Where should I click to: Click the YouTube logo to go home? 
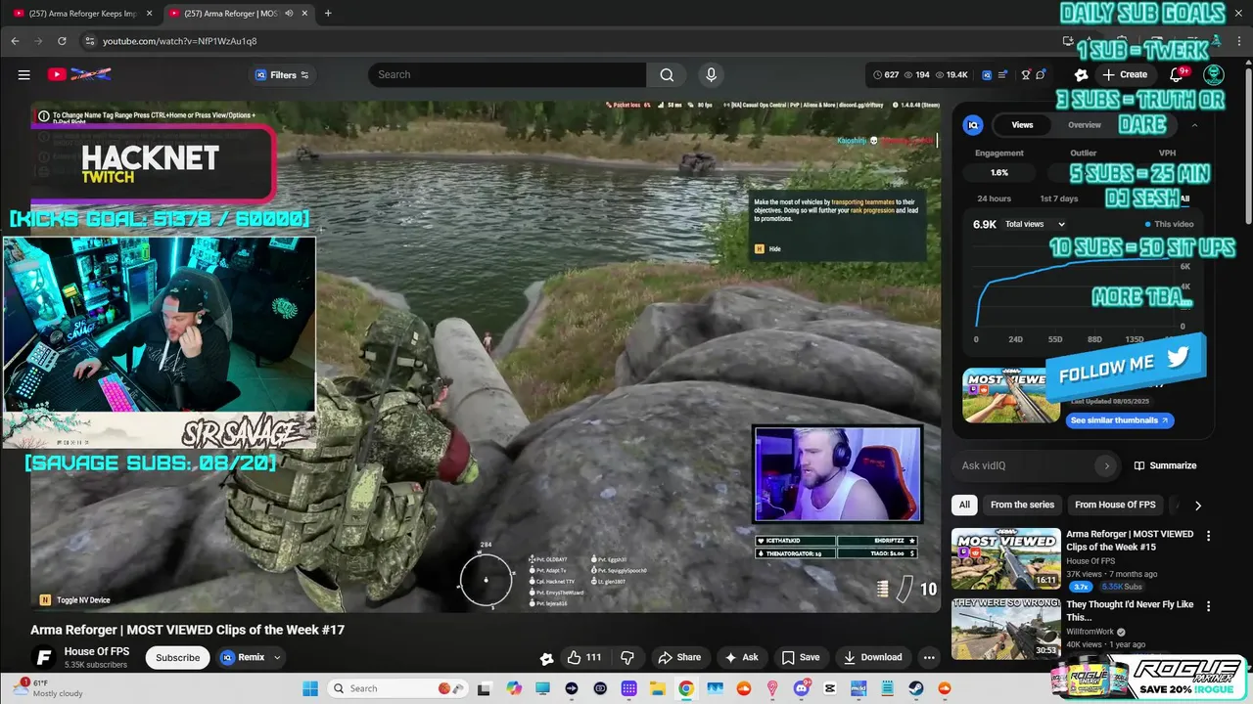(x=78, y=74)
